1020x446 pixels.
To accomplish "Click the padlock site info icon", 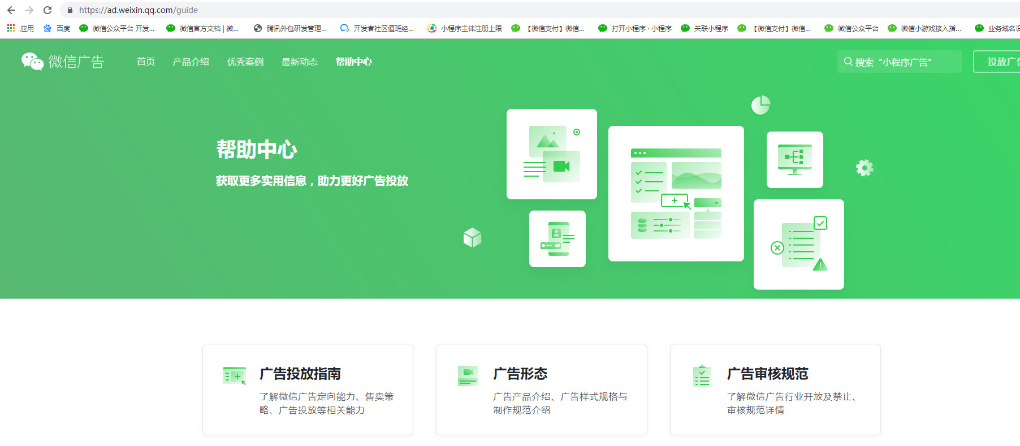I will point(70,10).
